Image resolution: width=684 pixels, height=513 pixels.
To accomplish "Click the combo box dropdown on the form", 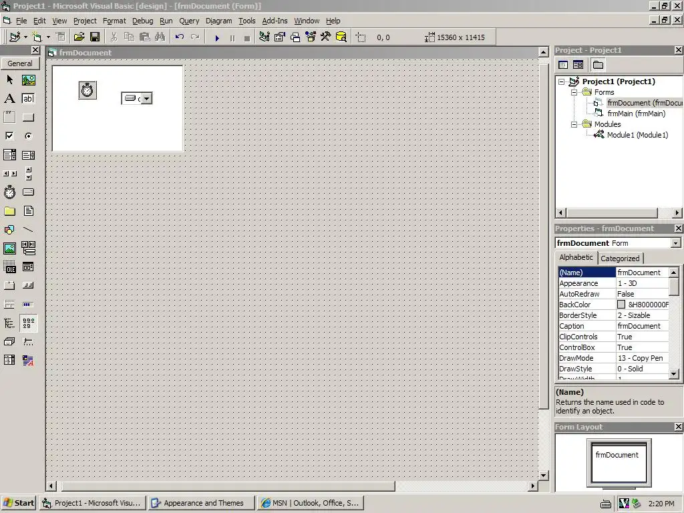I will pyautogui.click(x=146, y=99).
